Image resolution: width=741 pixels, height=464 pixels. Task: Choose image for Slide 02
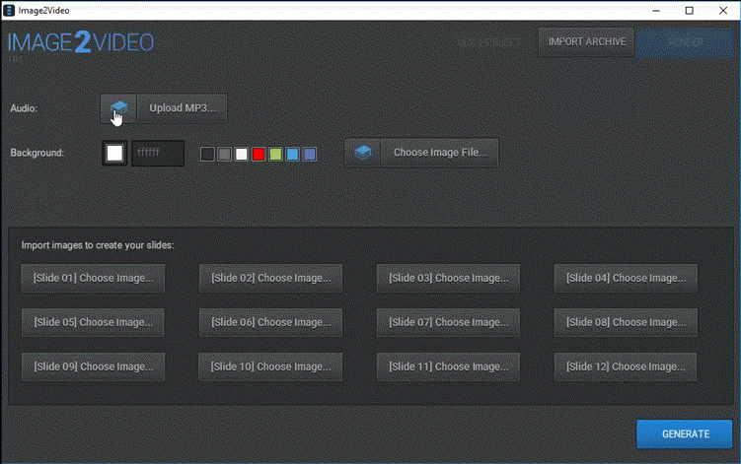click(x=270, y=278)
